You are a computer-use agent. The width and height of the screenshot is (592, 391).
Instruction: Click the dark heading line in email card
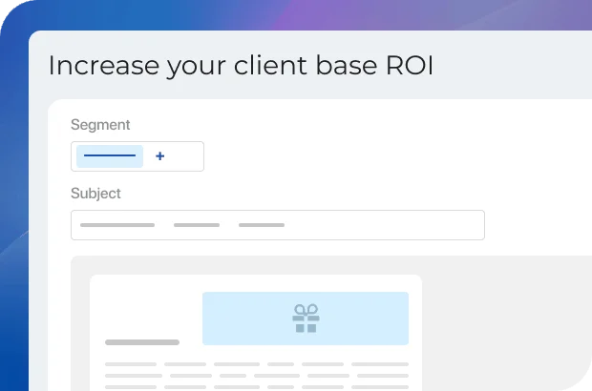[141, 341]
